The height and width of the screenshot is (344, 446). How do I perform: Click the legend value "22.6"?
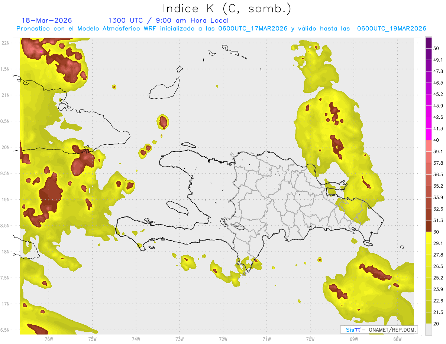pos(438,301)
